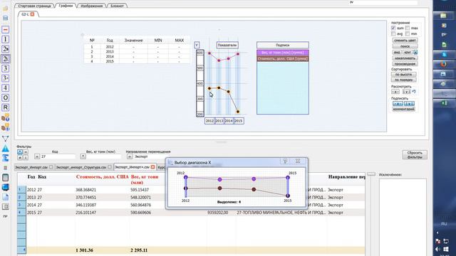
Task: Click the 'сменить цвет' button
Action: click(x=405, y=41)
